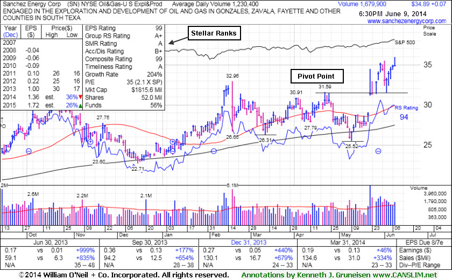The image size is (452, 279).
Task: Select the circled minus marker right of 25.52 low
Action: pyautogui.click(x=378, y=151)
